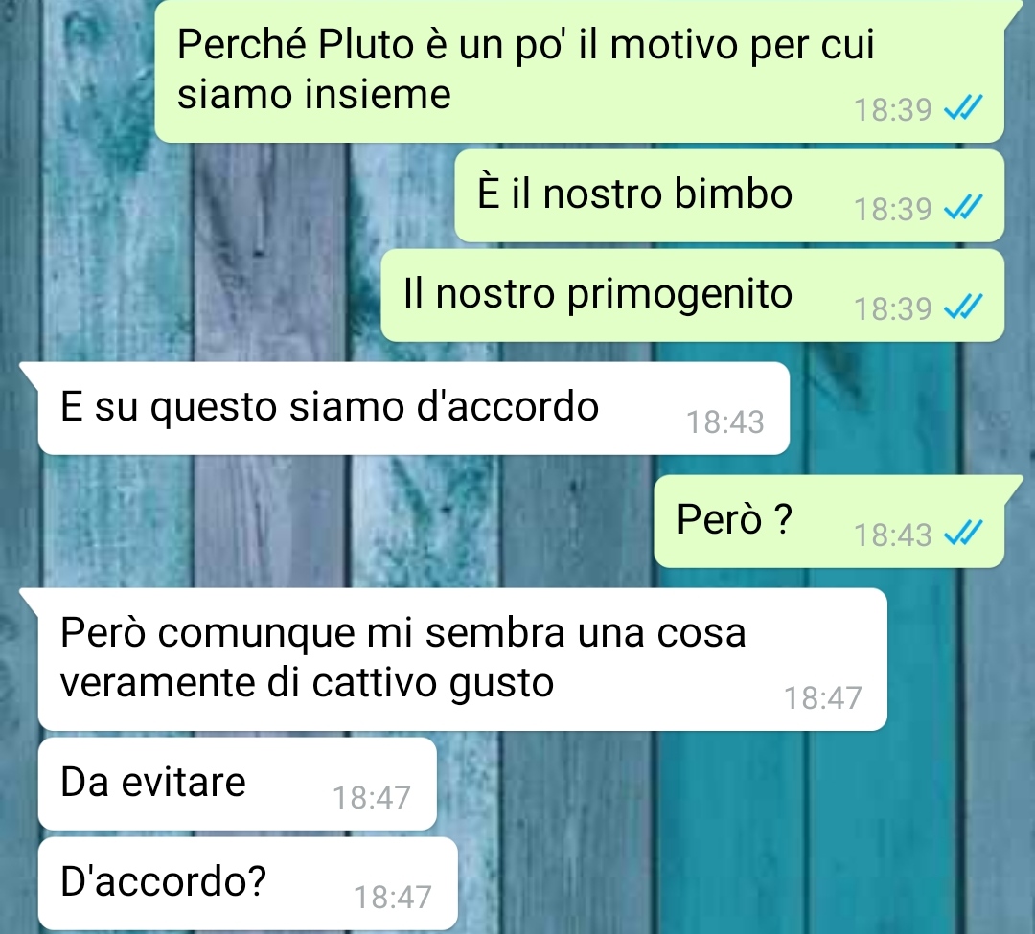The height and width of the screenshot is (934, 1035).
Task: Tap the double checkmark on 'Perché Pluto' message
Action: pyautogui.click(x=963, y=108)
